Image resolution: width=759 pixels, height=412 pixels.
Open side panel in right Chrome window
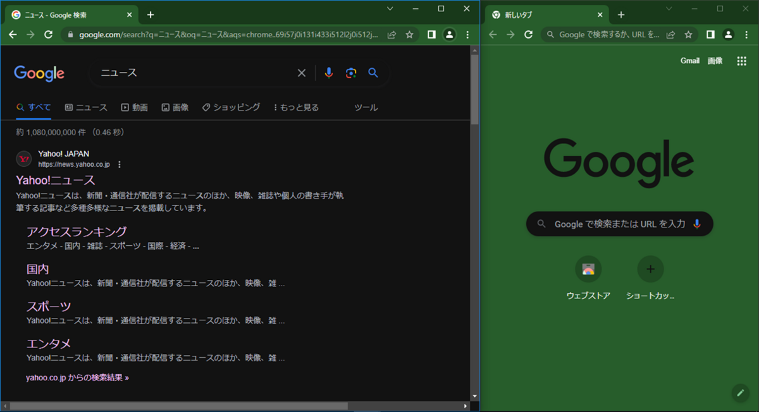710,35
